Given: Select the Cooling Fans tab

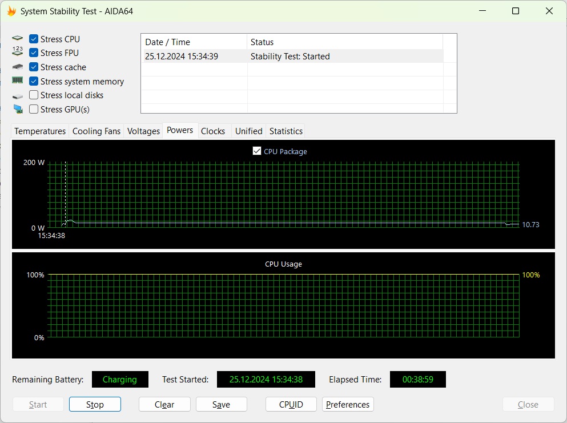Looking at the screenshot, I should 96,131.
